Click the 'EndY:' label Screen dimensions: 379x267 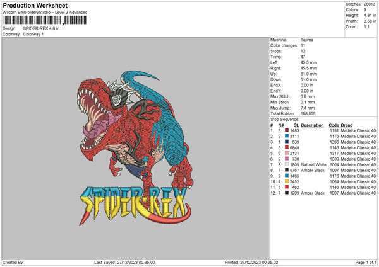click(x=276, y=91)
